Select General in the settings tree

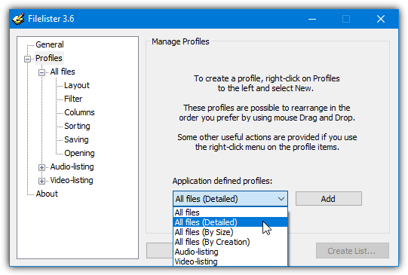tap(50, 44)
